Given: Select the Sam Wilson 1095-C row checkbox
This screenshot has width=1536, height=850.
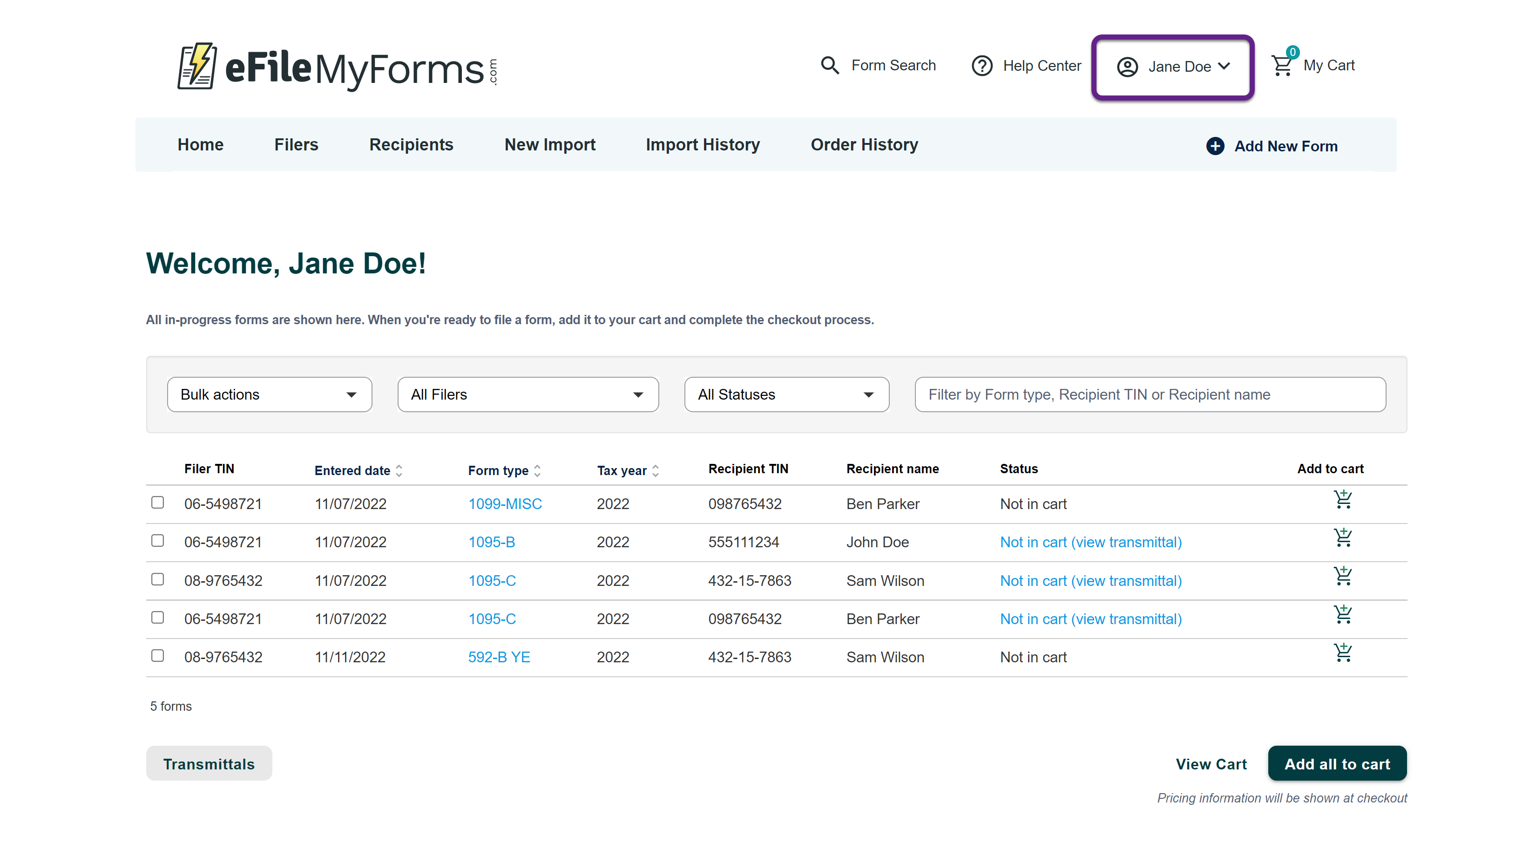Looking at the screenshot, I should (157, 579).
